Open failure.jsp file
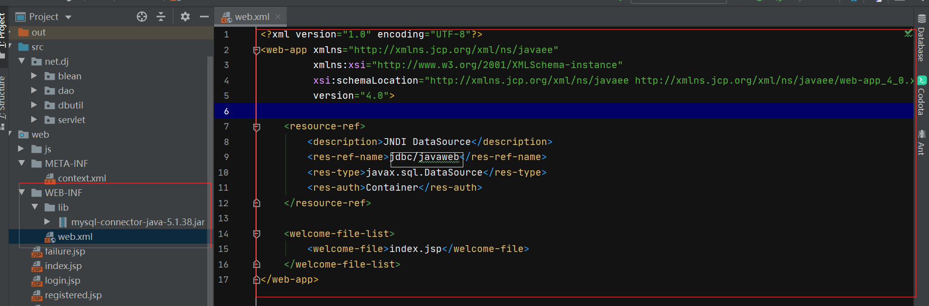Image resolution: width=929 pixels, height=306 pixels. pyautogui.click(x=65, y=251)
